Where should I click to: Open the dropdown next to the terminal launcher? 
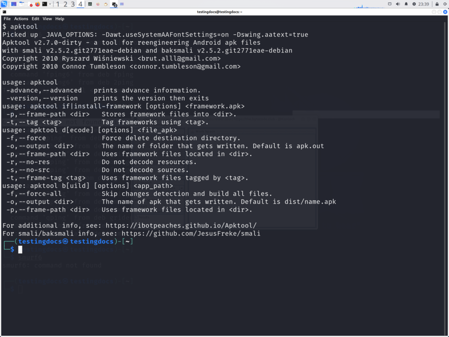50,4
